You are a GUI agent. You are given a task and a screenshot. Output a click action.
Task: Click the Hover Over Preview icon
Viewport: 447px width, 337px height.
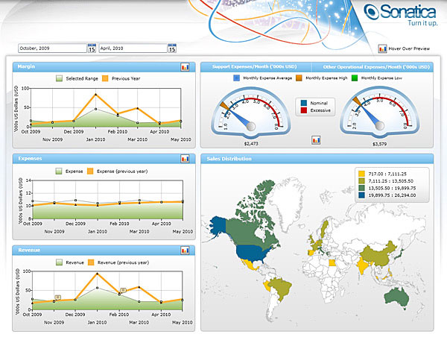[x=382, y=49]
